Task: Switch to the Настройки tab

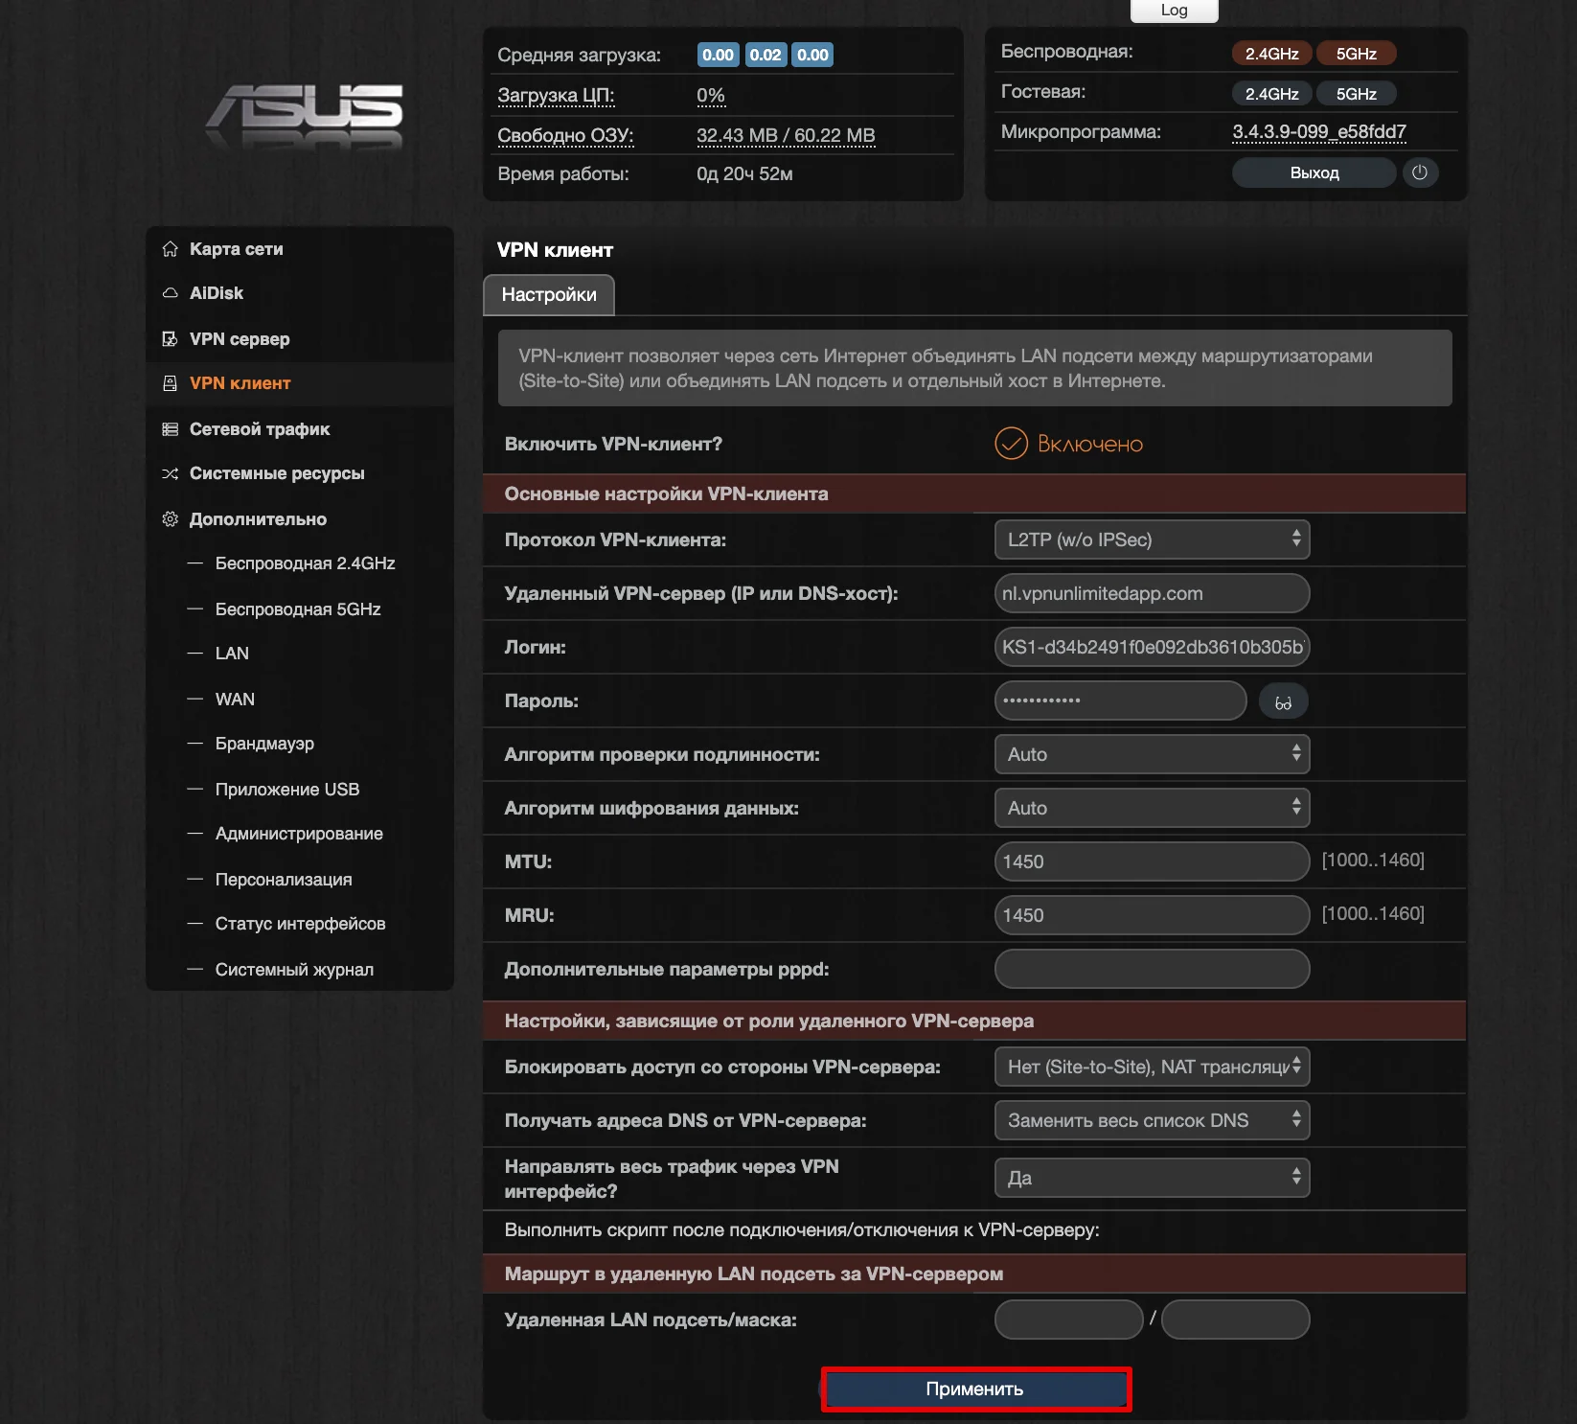Action: coord(549,295)
